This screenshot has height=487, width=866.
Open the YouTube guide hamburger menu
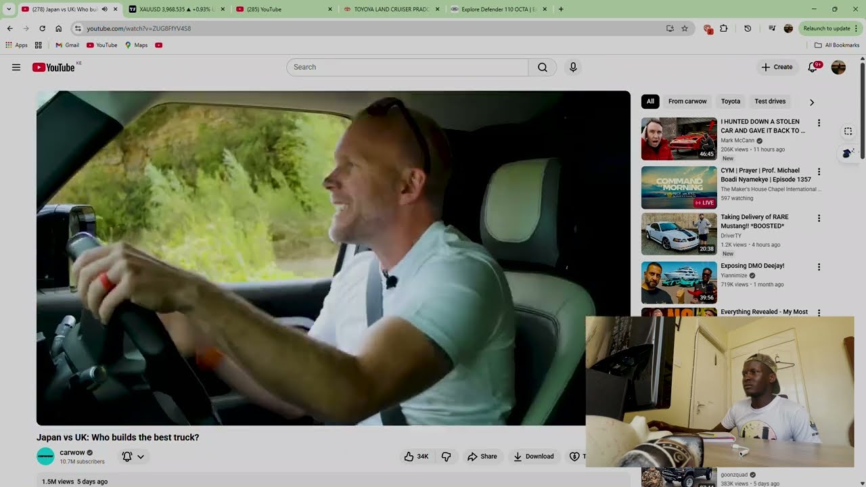pyautogui.click(x=16, y=67)
